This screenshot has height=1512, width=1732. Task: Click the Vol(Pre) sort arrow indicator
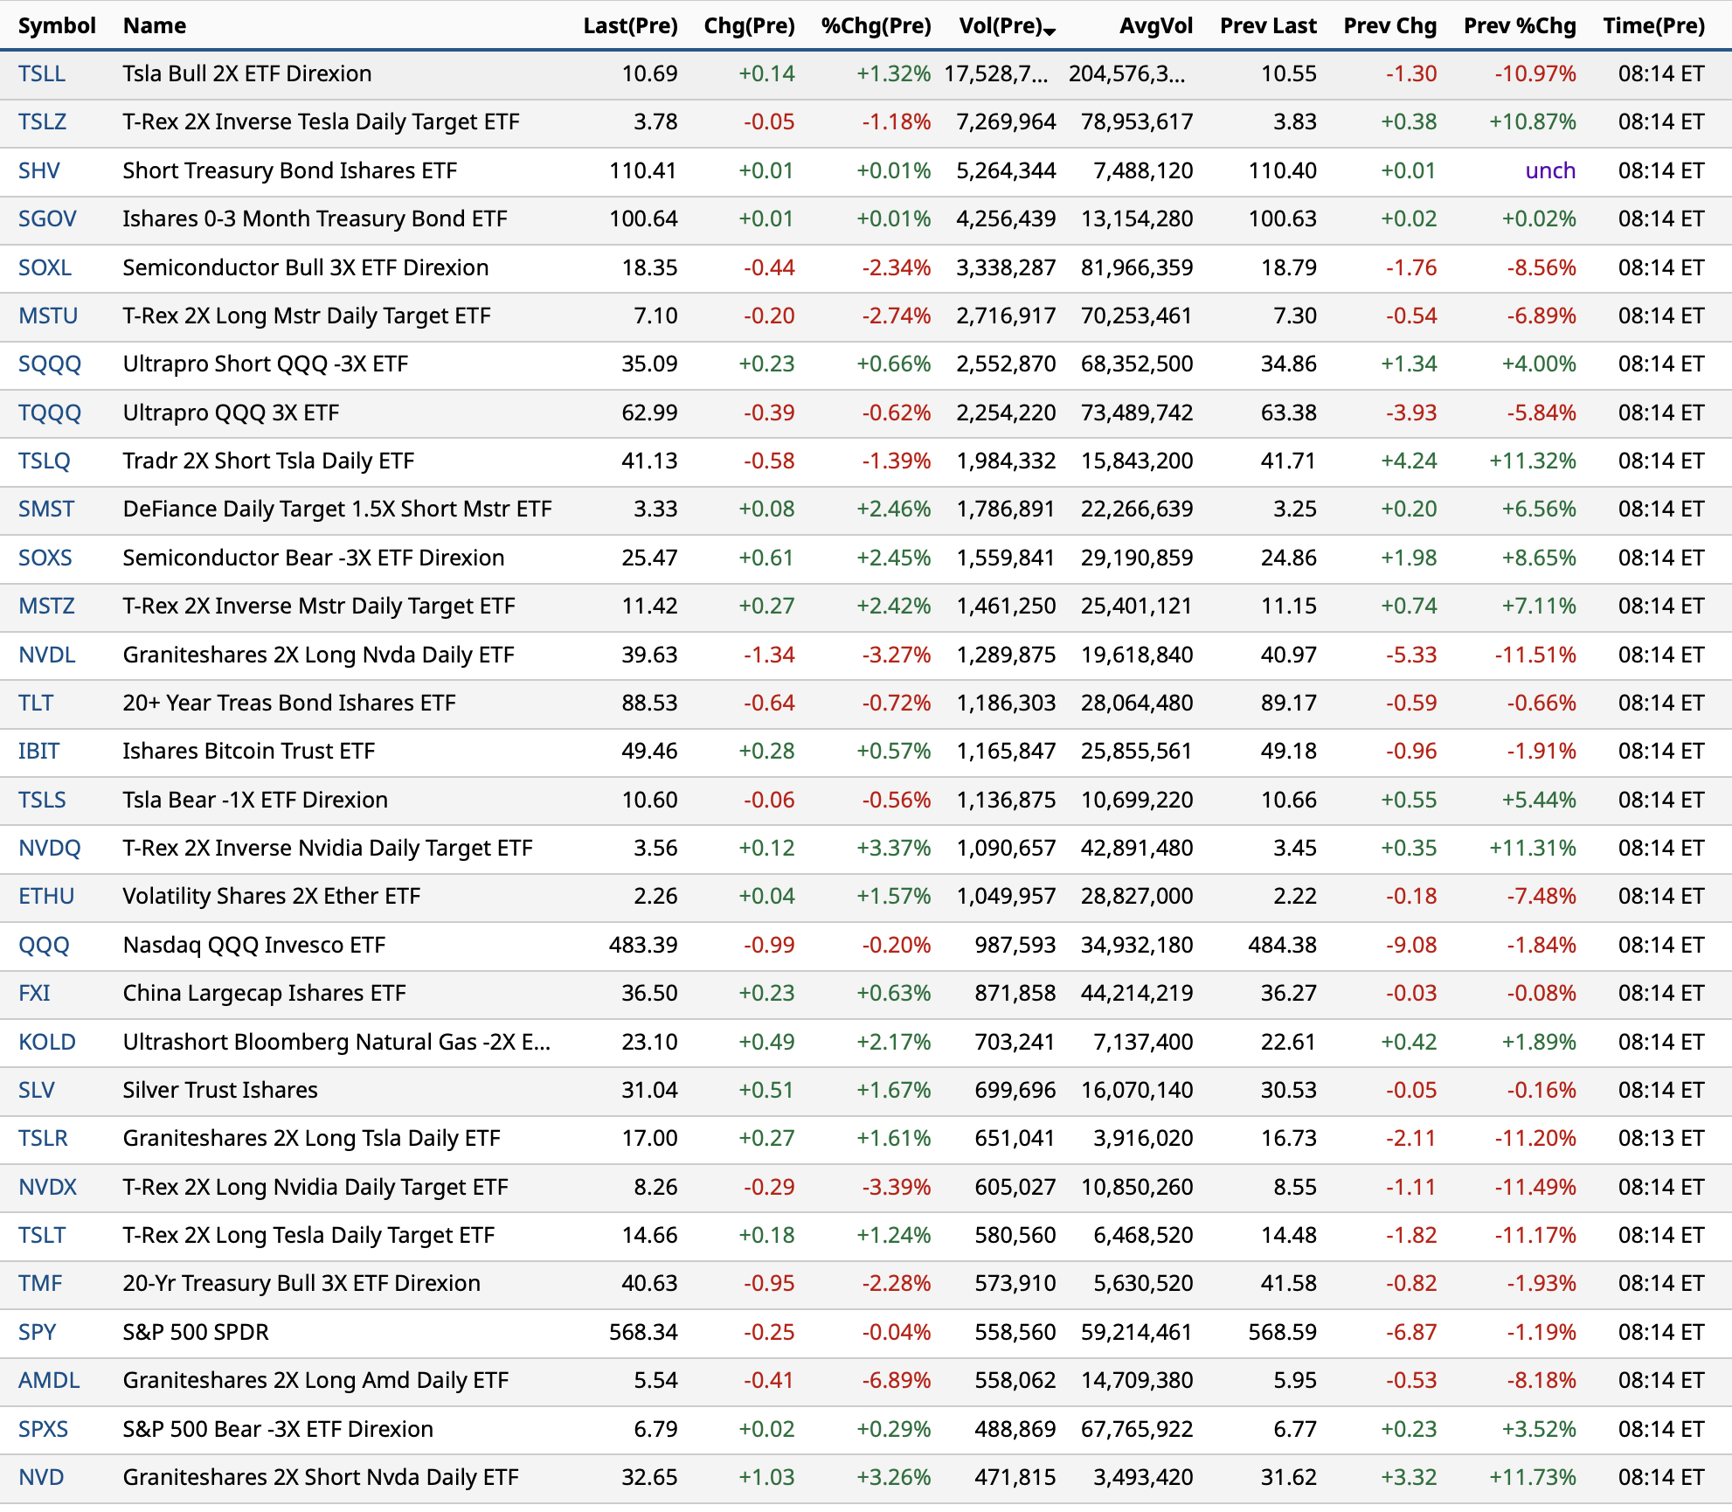click(x=1050, y=31)
